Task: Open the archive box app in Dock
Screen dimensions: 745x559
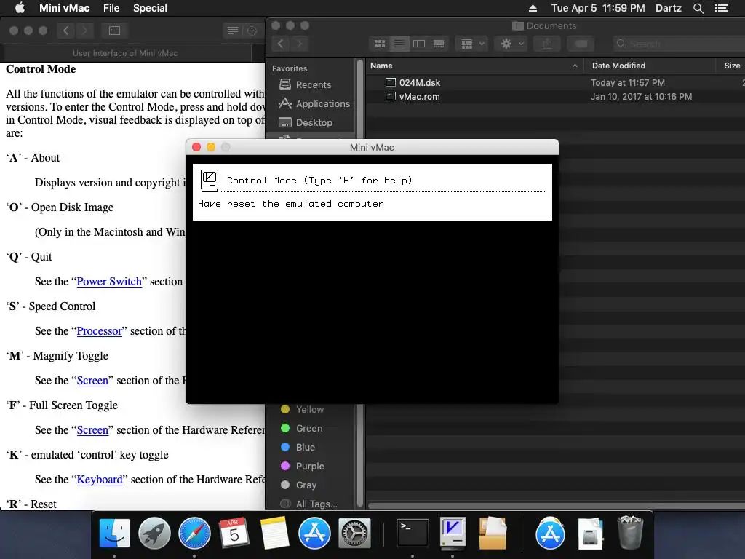Action: tap(493, 534)
